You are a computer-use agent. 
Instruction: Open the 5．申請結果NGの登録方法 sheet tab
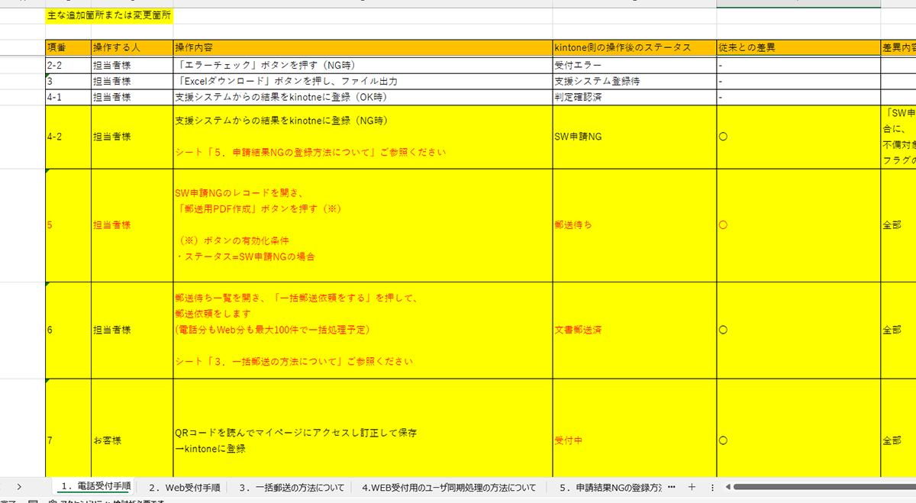click(610, 486)
